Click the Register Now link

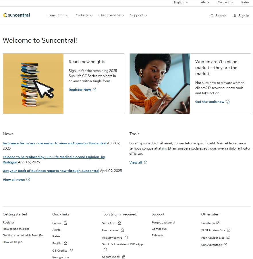[x=80, y=90]
